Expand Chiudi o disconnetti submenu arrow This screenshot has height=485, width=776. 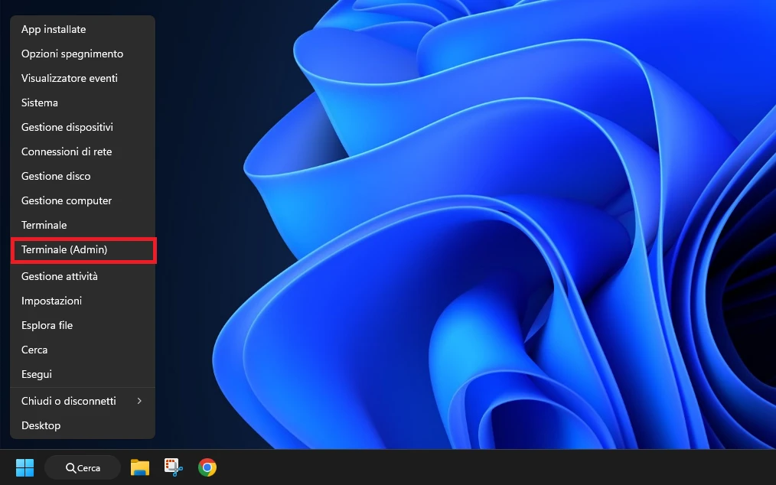pos(139,401)
